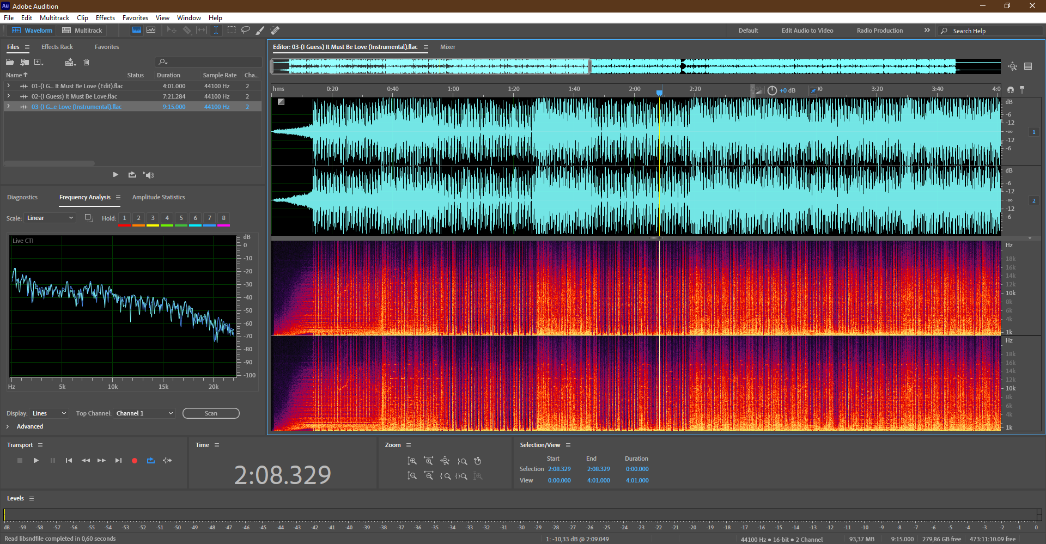Image resolution: width=1046 pixels, height=544 pixels.
Task: Toggle the Spectral Frequency Display button
Action: tap(137, 30)
